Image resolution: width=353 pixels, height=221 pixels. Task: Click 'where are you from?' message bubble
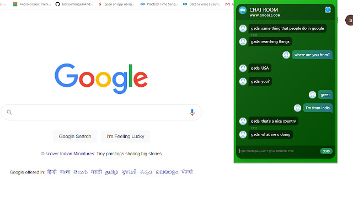pyautogui.click(x=312, y=55)
